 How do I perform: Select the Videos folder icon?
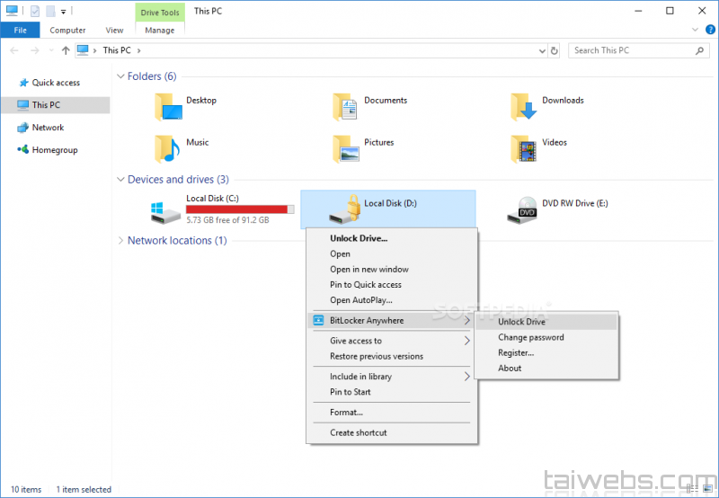tap(525, 148)
